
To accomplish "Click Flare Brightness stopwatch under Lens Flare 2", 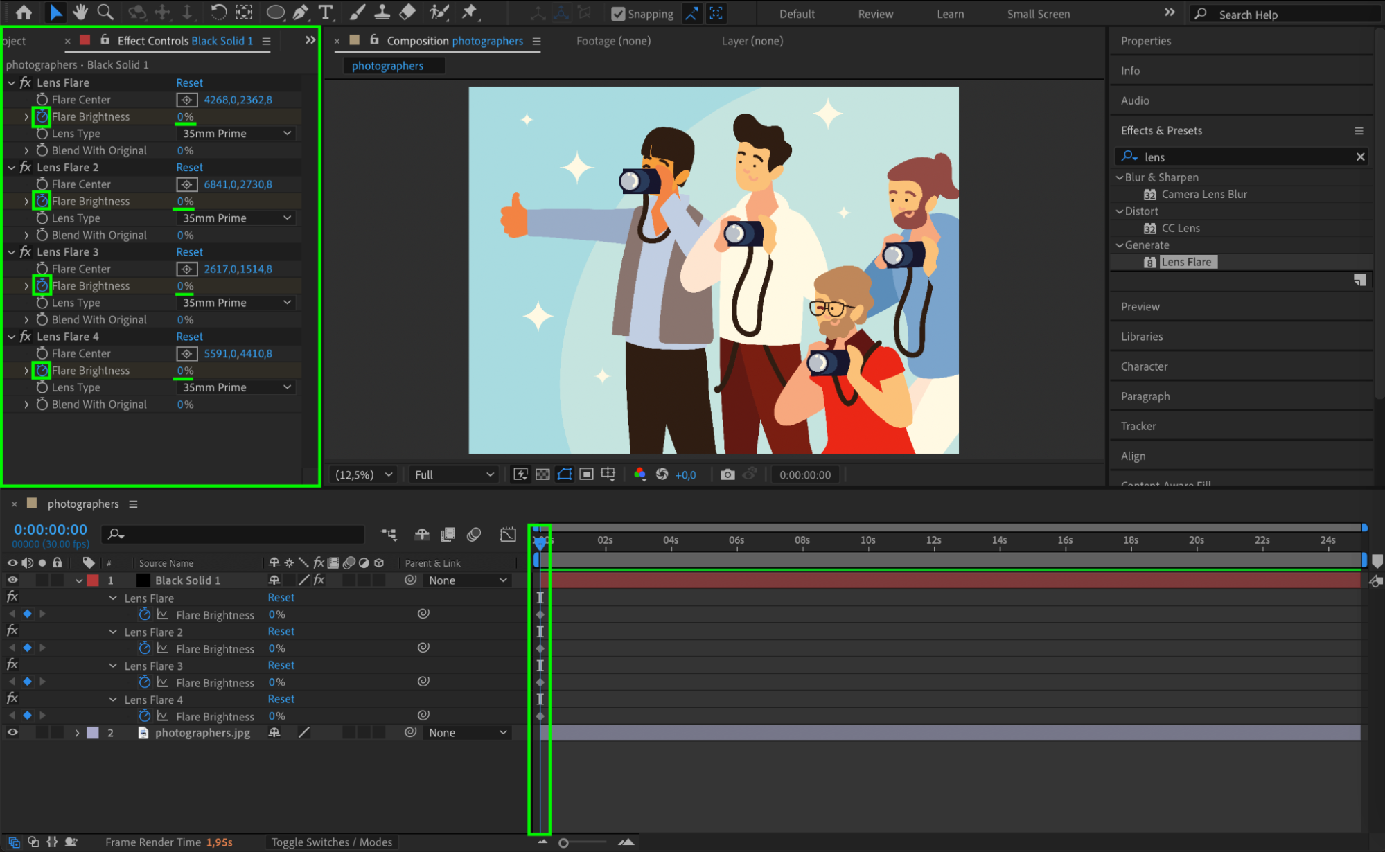I will click(42, 202).
